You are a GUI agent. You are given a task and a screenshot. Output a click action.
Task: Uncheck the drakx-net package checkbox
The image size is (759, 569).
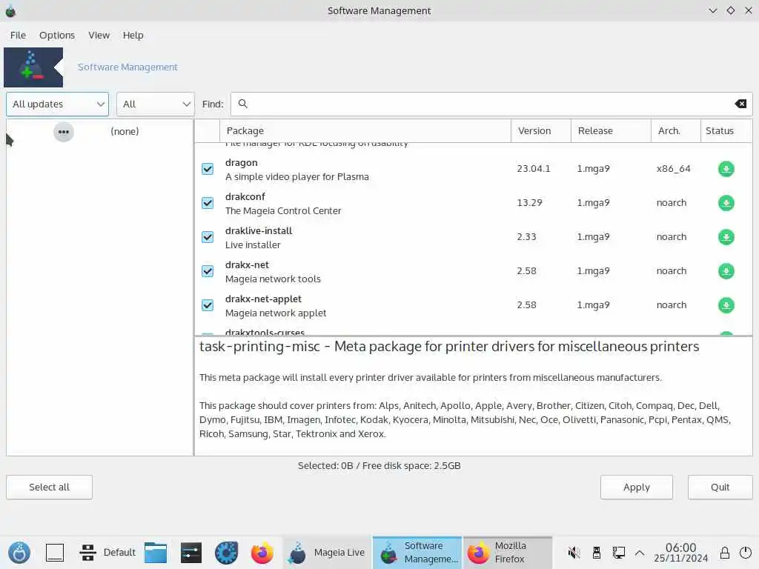click(208, 271)
